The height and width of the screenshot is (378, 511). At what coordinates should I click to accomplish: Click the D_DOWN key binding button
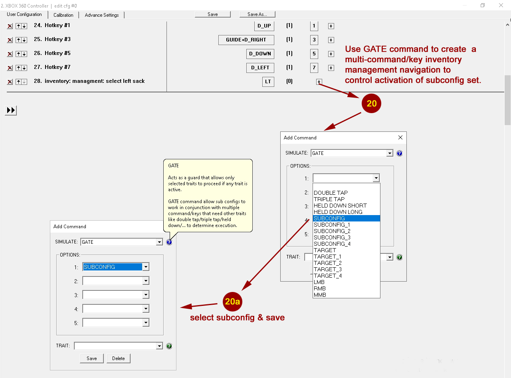click(260, 54)
